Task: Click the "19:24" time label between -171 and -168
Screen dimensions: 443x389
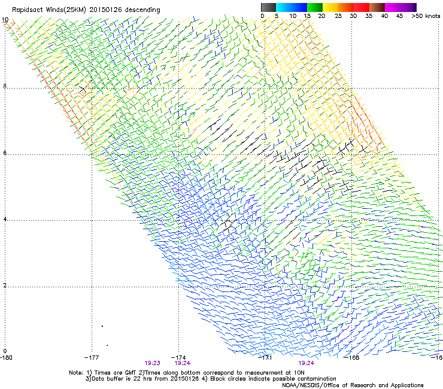Action: [x=307, y=363]
